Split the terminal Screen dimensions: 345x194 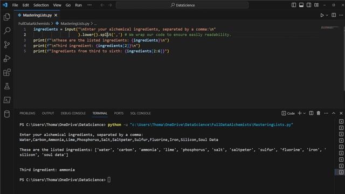(311, 113)
